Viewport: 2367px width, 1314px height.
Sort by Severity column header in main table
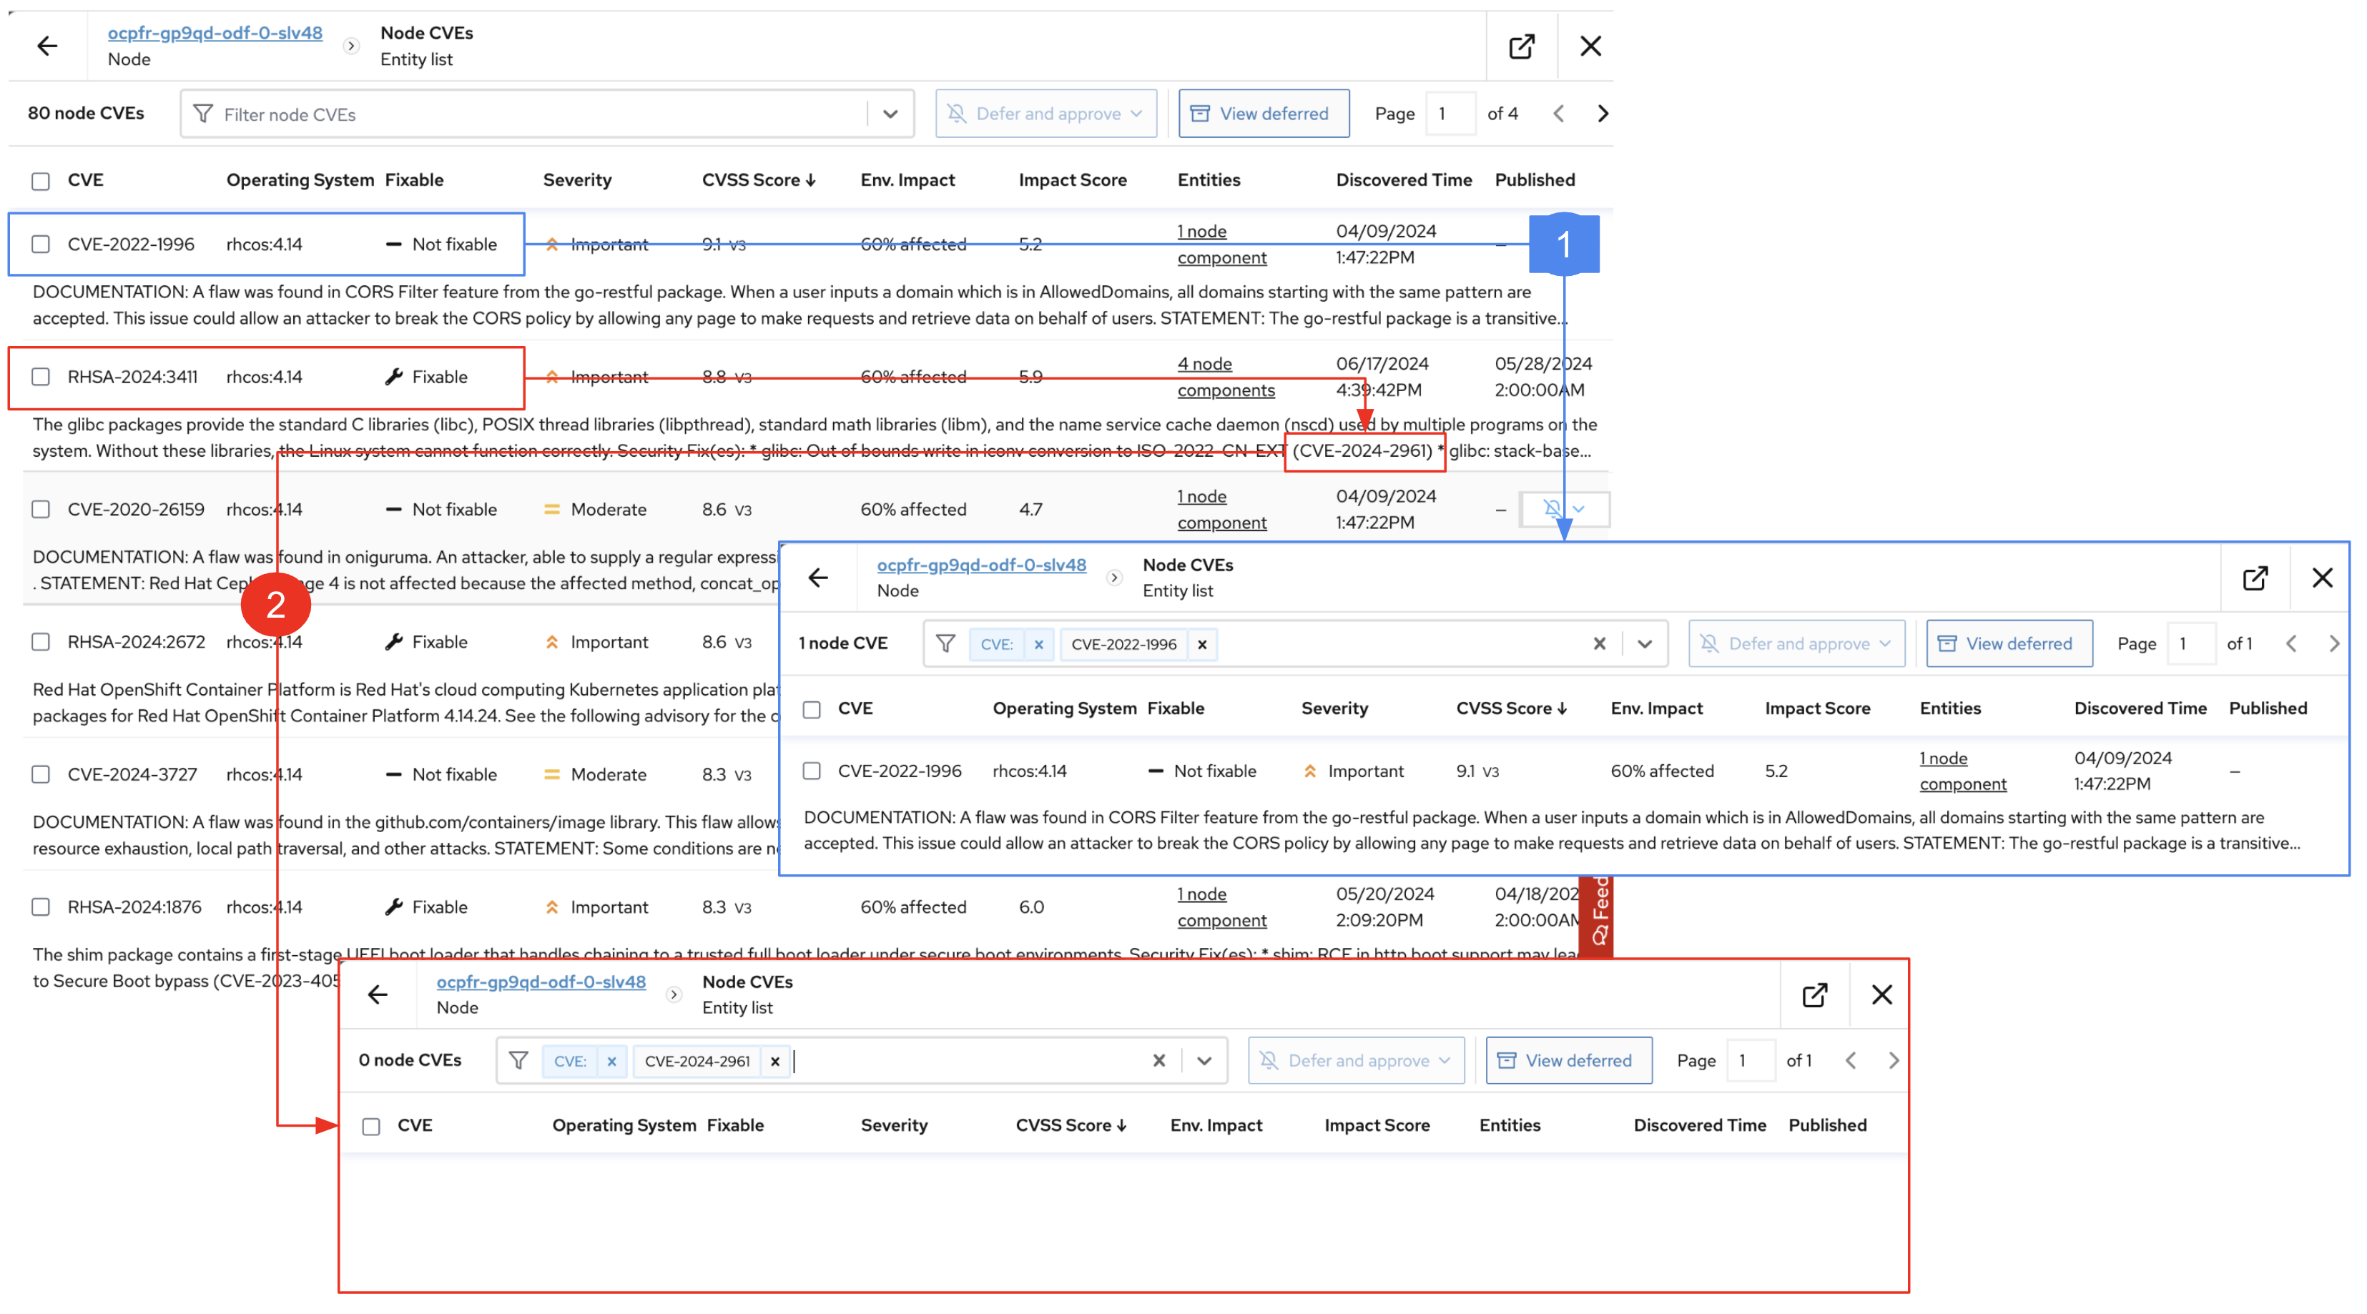(x=576, y=180)
